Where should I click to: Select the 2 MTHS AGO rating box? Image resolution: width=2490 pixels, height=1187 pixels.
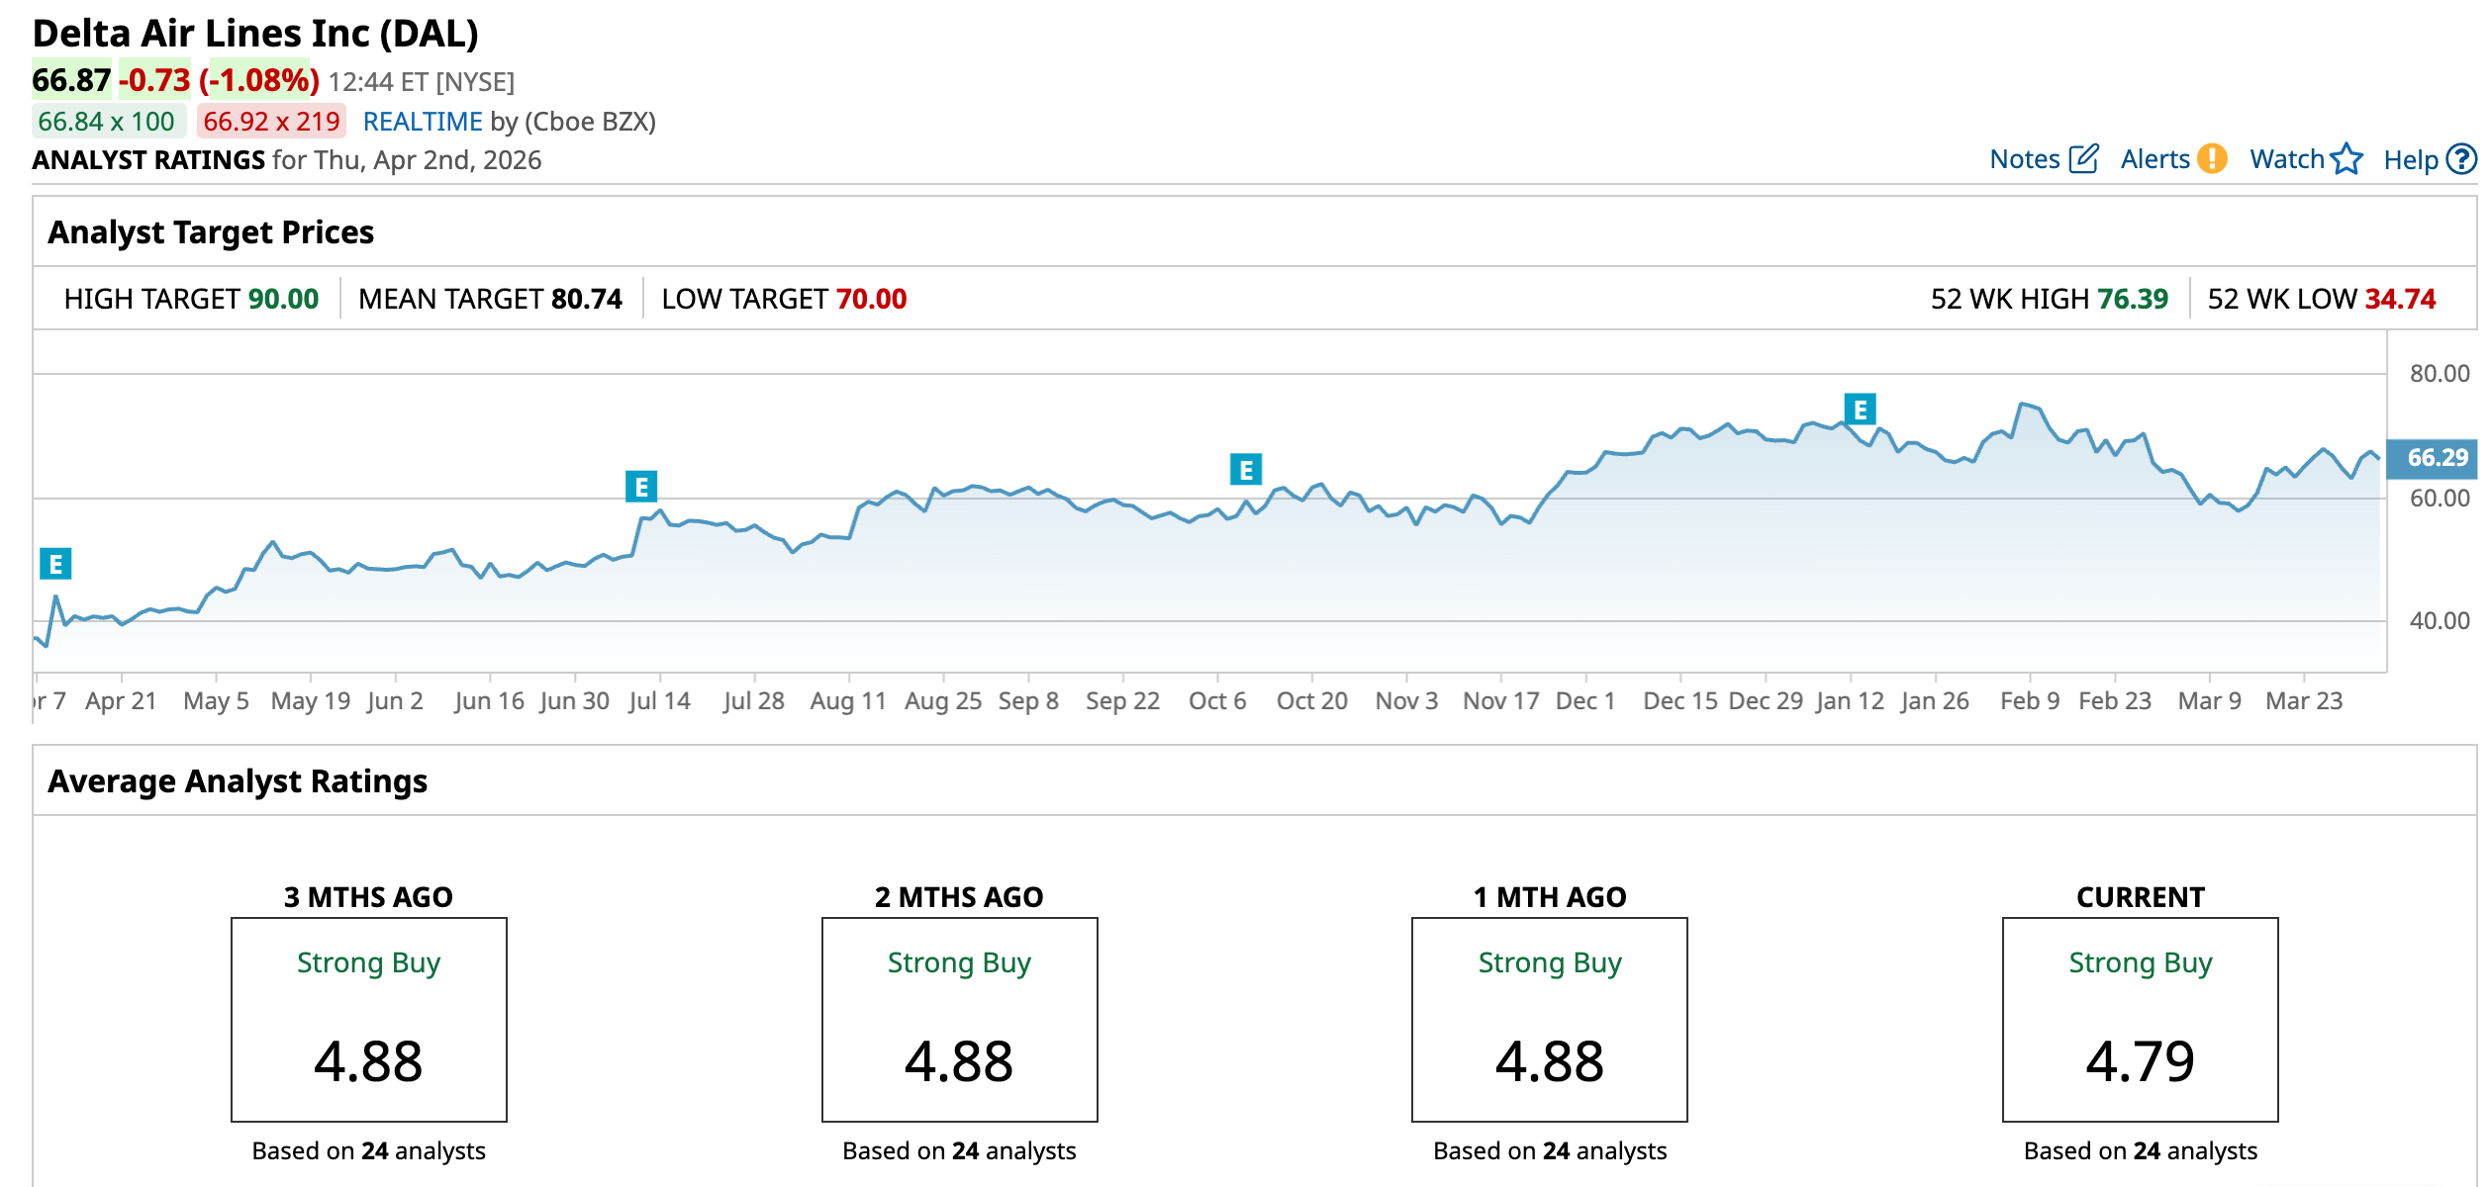(959, 1019)
